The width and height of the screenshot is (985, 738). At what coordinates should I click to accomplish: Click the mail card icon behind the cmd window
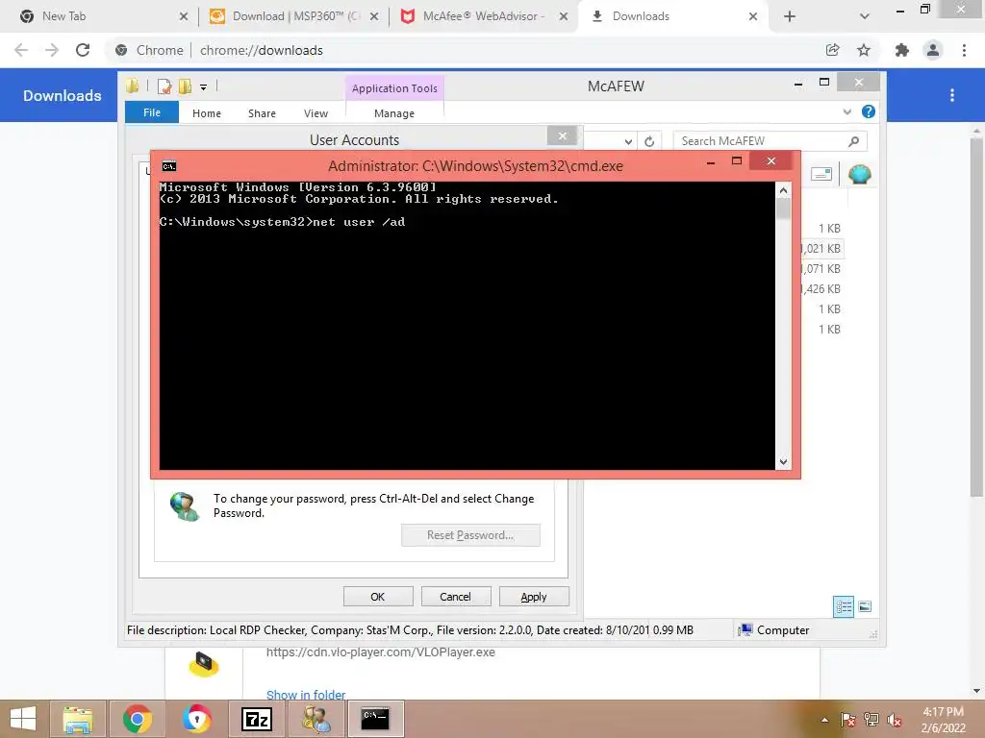pyautogui.click(x=821, y=174)
